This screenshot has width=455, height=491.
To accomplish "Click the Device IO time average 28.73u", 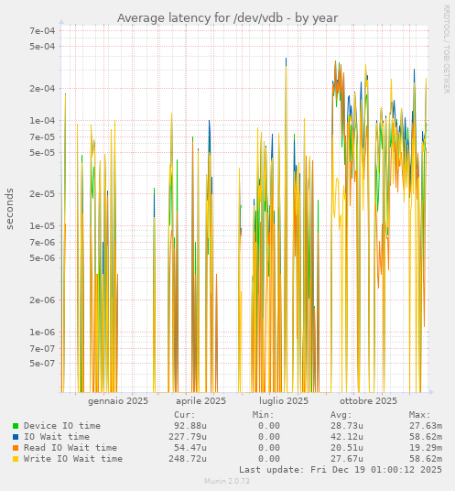I will click(x=347, y=426).
